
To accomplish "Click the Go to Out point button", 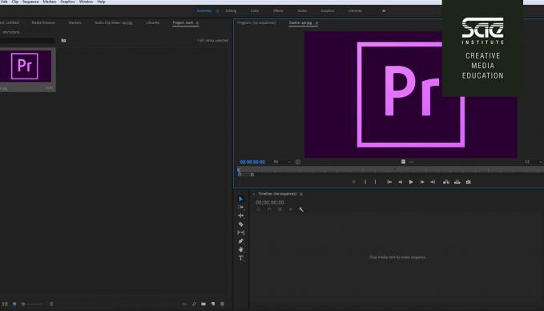I will (x=433, y=182).
